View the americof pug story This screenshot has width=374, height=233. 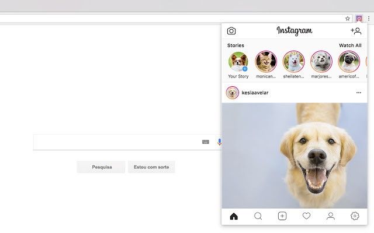coord(349,62)
